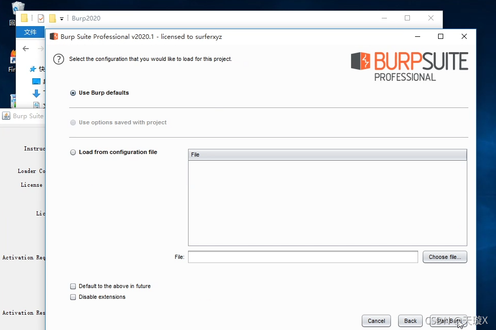Click the blue Downloads arrow icon in sidebar

36,94
